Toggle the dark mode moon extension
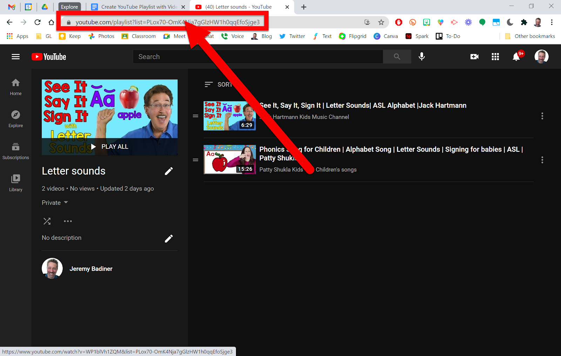The image size is (561, 356). [510, 22]
